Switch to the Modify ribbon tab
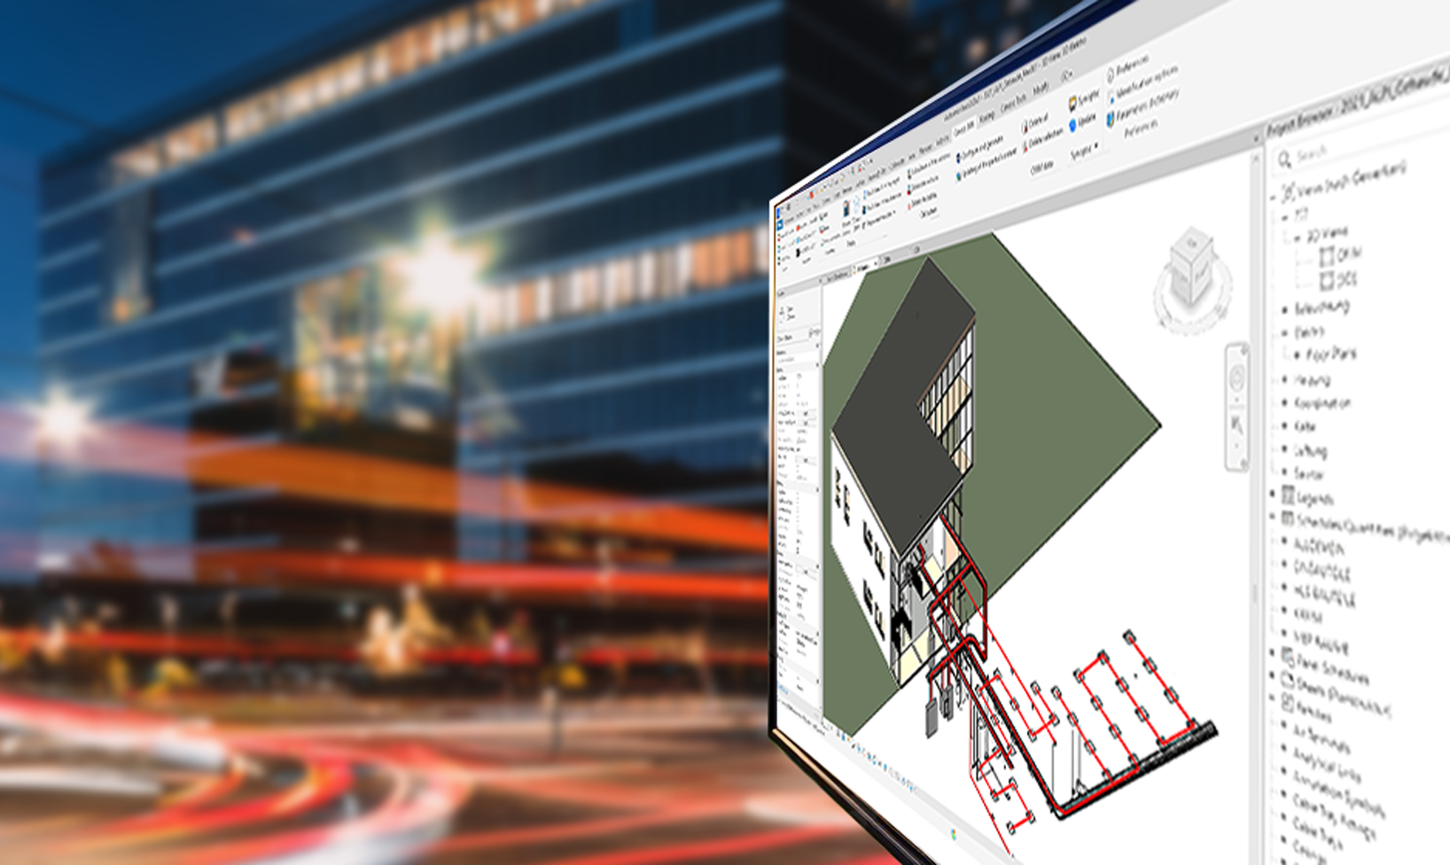Image resolution: width=1450 pixels, height=865 pixels. click(x=1041, y=89)
